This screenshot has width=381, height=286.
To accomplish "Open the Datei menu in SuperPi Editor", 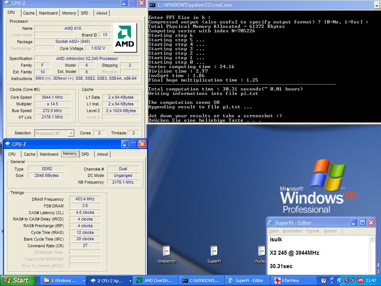I will pos(273,231).
